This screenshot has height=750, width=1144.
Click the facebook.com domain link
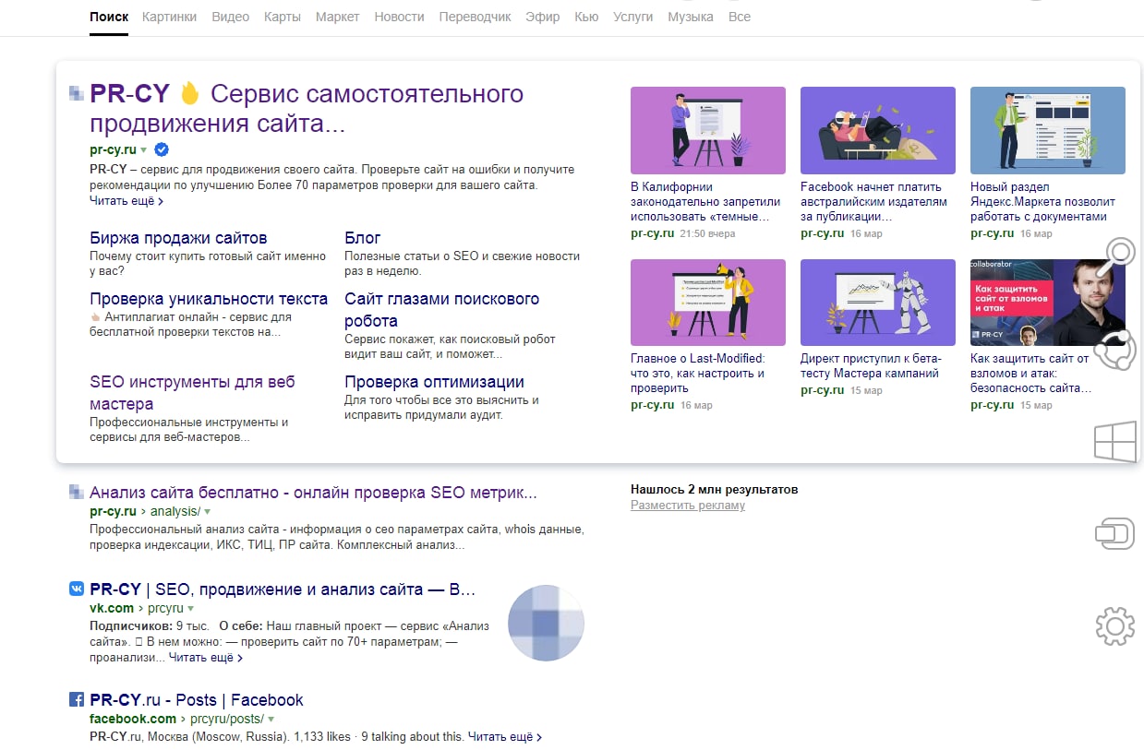[133, 720]
